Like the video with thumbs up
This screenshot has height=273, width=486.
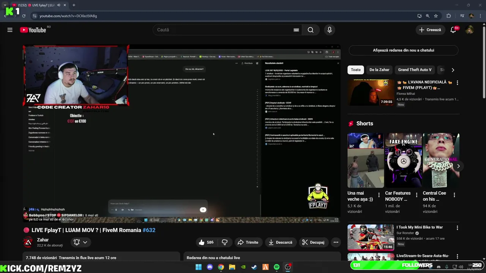click(x=206, y=242)
